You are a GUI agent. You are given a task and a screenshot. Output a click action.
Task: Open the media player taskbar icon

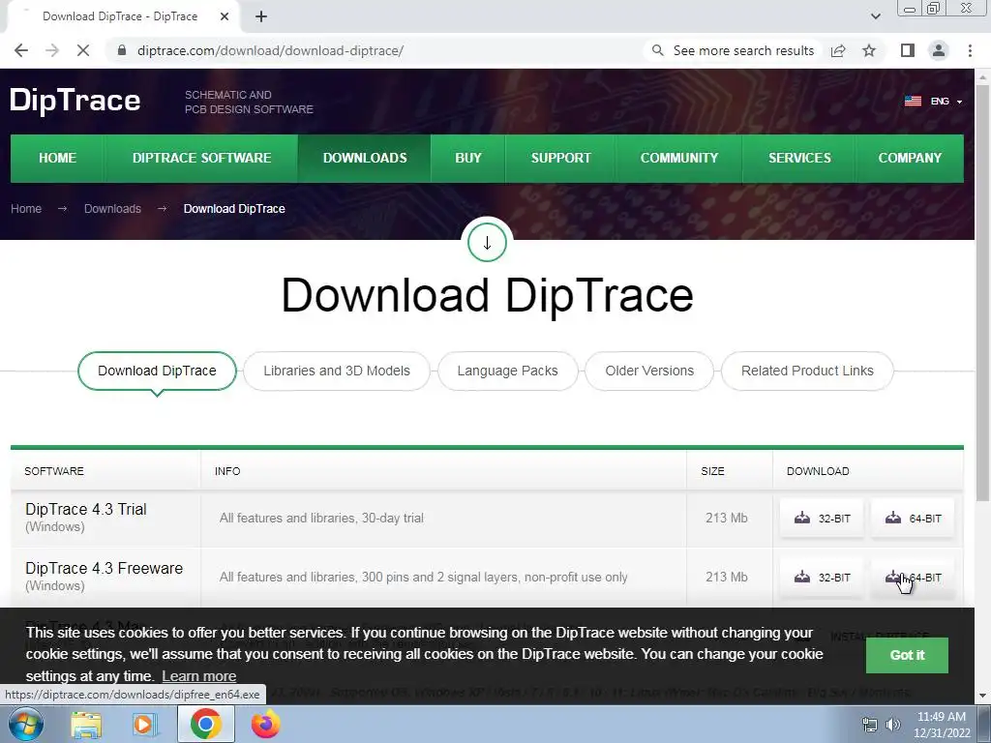pyautogui.click(x=144, y=724)
